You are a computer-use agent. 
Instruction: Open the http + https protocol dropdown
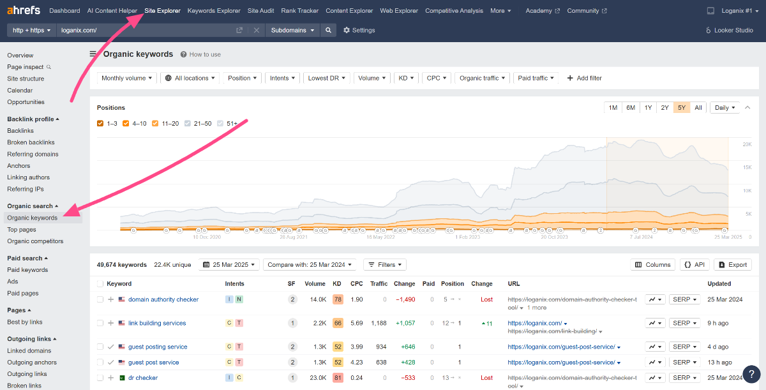pyautogui.click(x=31, y=30)
